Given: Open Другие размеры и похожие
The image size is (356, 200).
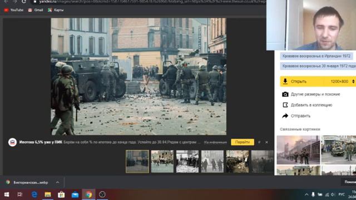Looking at the screenshot, I should point(315,94).
